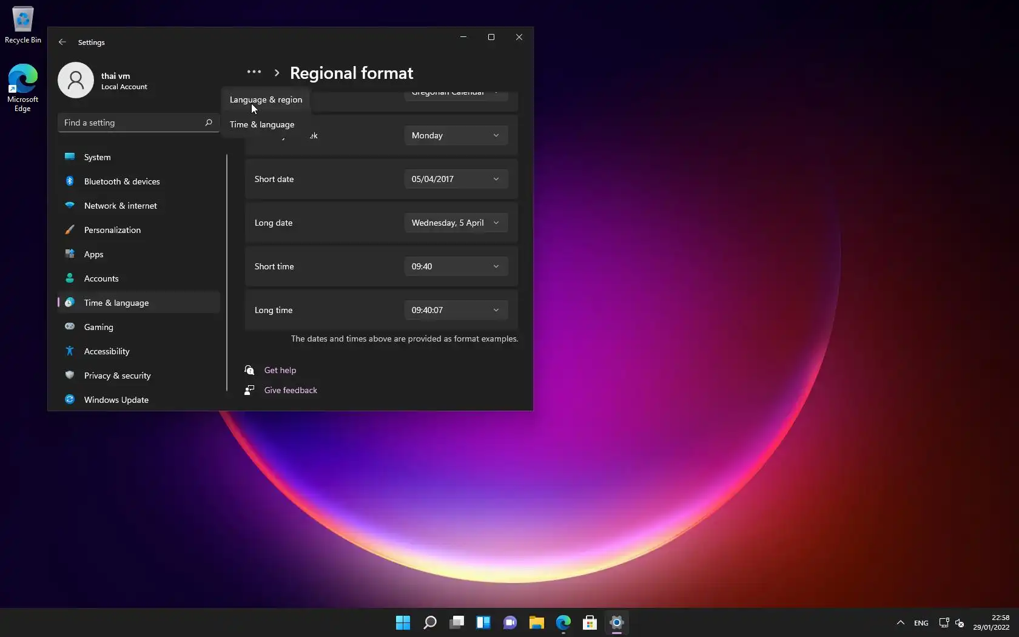
Task: Click the Give feedback link
Action: tap(291, 390)
